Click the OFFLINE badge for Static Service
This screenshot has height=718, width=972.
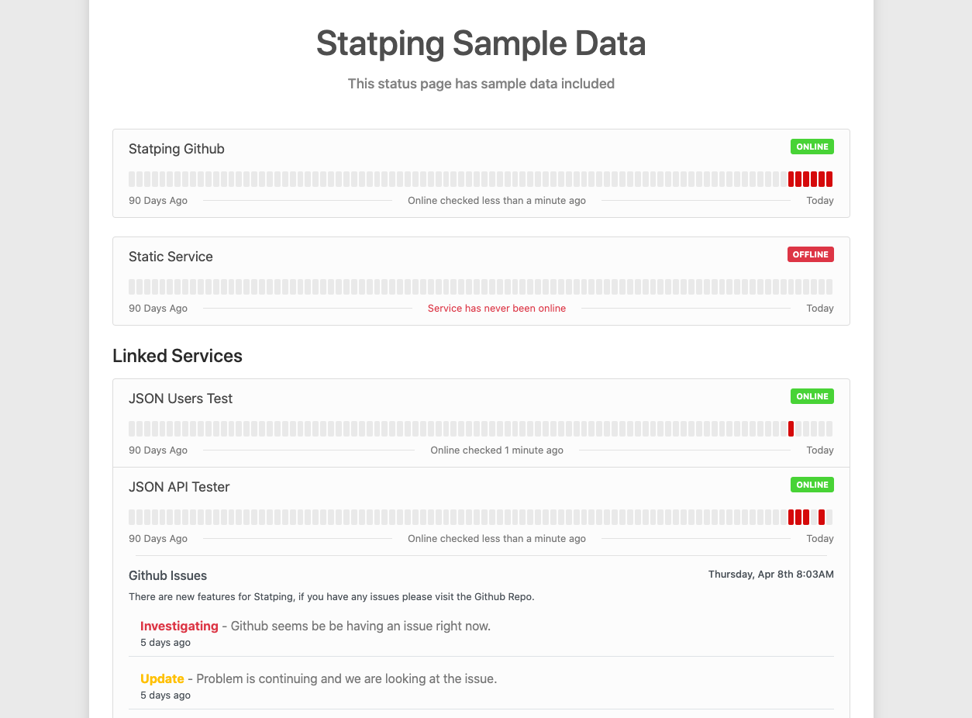click(x=810, y=254)
